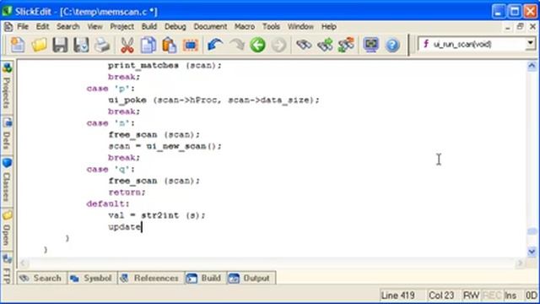
Task: Click the greyed forward navigation icon
Action: click(x=278, y=45)
